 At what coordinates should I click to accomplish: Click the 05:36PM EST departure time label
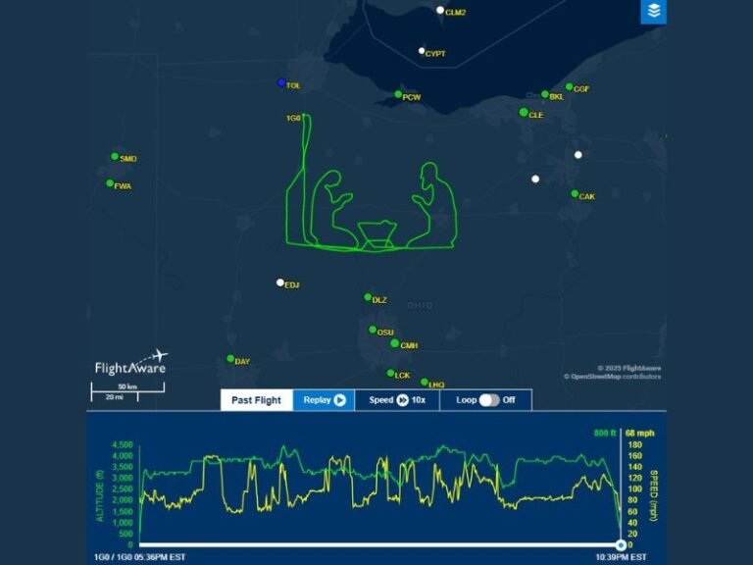pos(157,557)
